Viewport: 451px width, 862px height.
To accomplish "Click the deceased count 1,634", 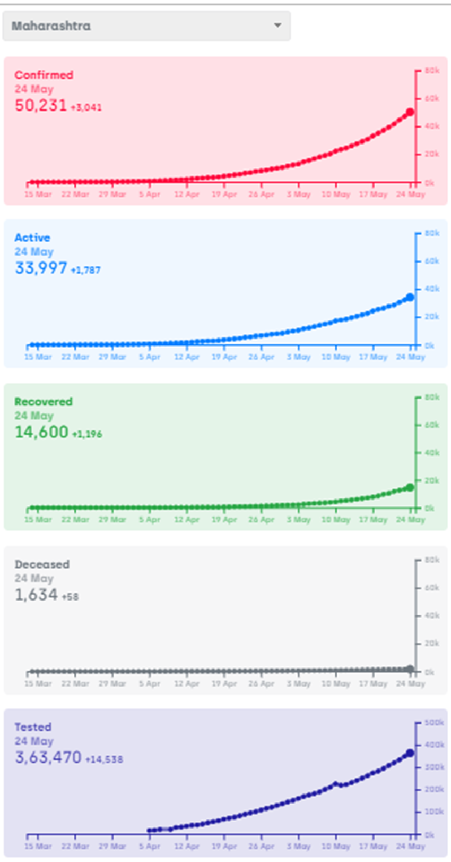I will coord(36,595).
